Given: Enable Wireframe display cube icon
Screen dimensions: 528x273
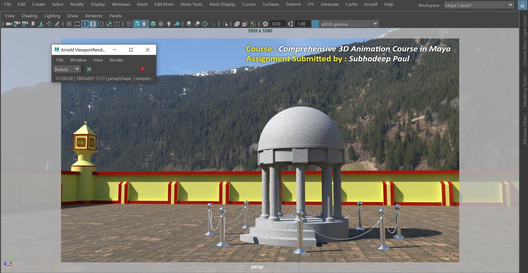Looking at the screenshot, I should coord(129,24).
